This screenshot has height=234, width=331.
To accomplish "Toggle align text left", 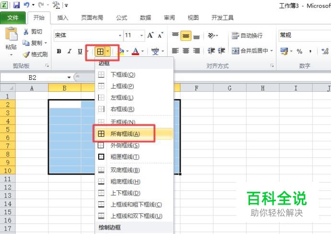I will (175, 51).
